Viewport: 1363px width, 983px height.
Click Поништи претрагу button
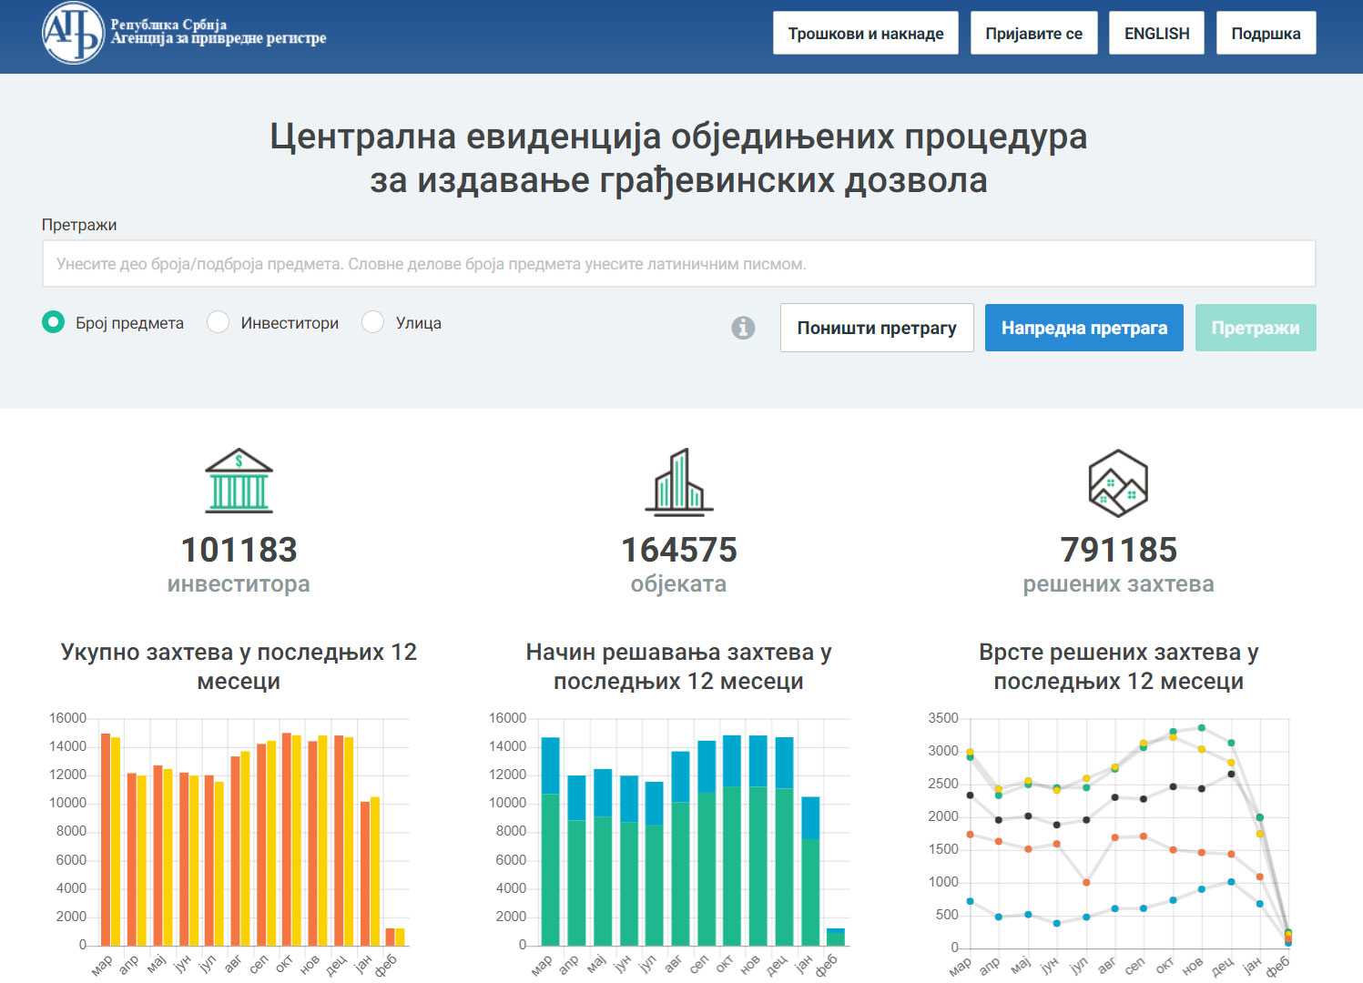coord(876,328)
